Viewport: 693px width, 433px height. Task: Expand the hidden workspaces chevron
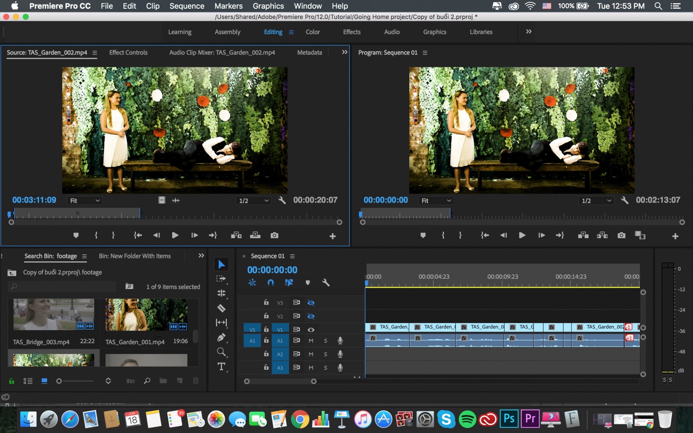[529, 31]
